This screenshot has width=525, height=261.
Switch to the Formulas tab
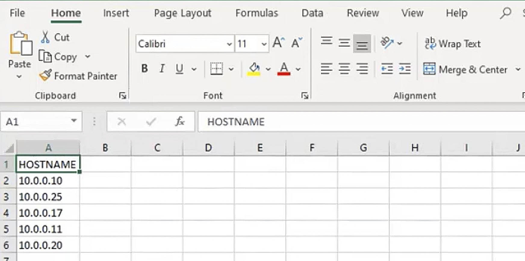click(256, 13)
